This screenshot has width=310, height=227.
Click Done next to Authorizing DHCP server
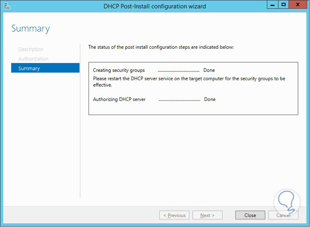[x=210, y=99]
